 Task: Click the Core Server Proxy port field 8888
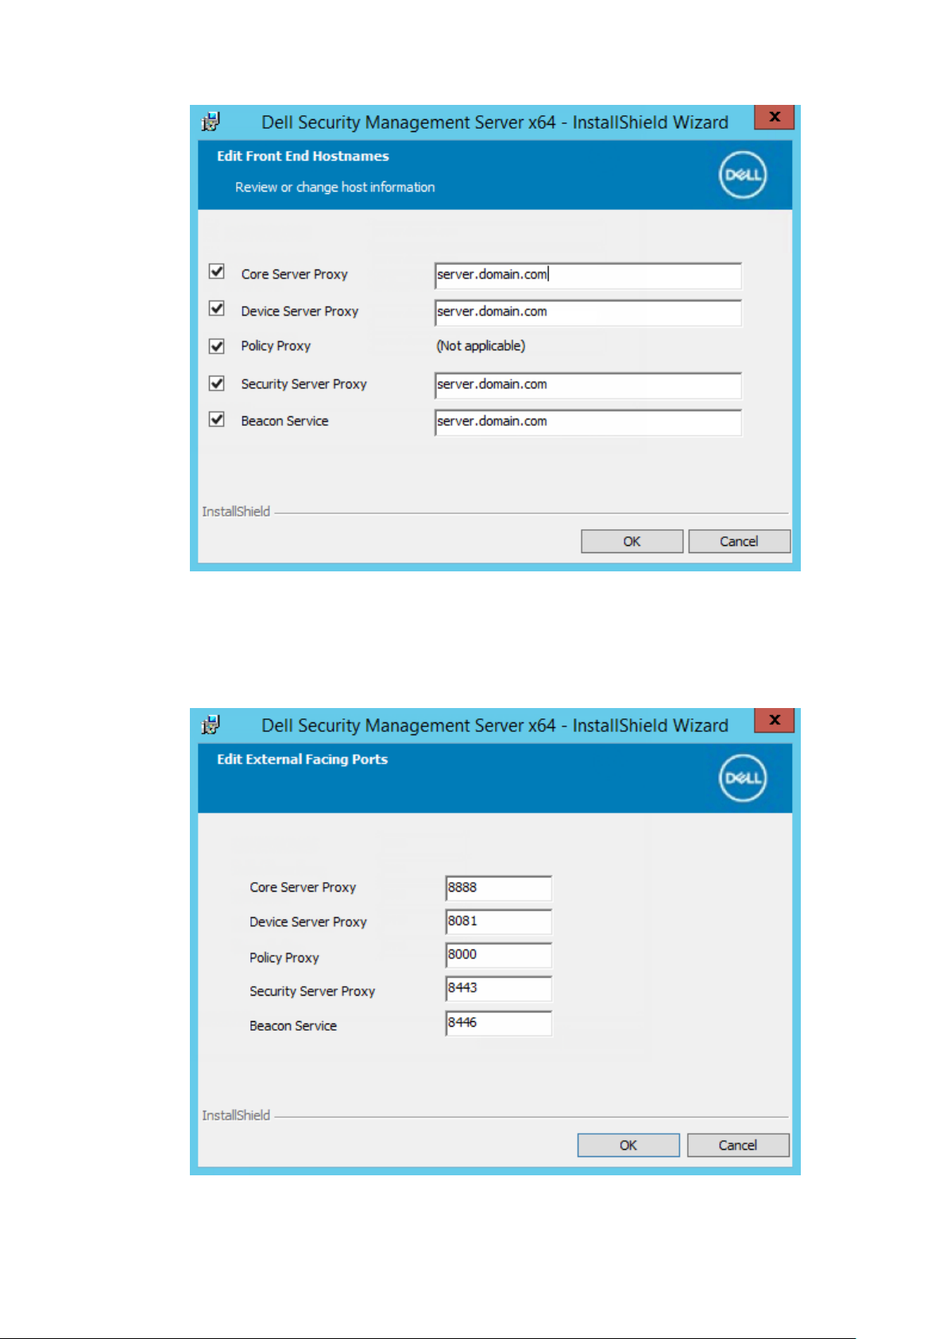pyautogui.click(x=498, y=888)
